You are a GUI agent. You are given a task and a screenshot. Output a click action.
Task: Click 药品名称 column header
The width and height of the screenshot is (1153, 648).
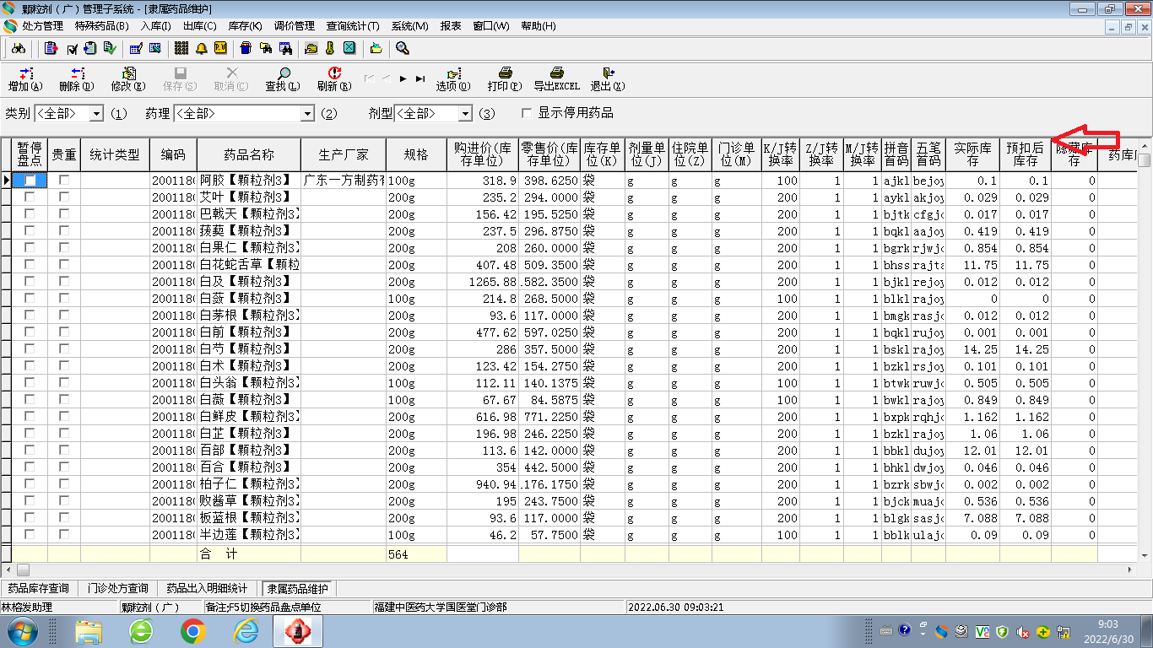tap(249, 154)
